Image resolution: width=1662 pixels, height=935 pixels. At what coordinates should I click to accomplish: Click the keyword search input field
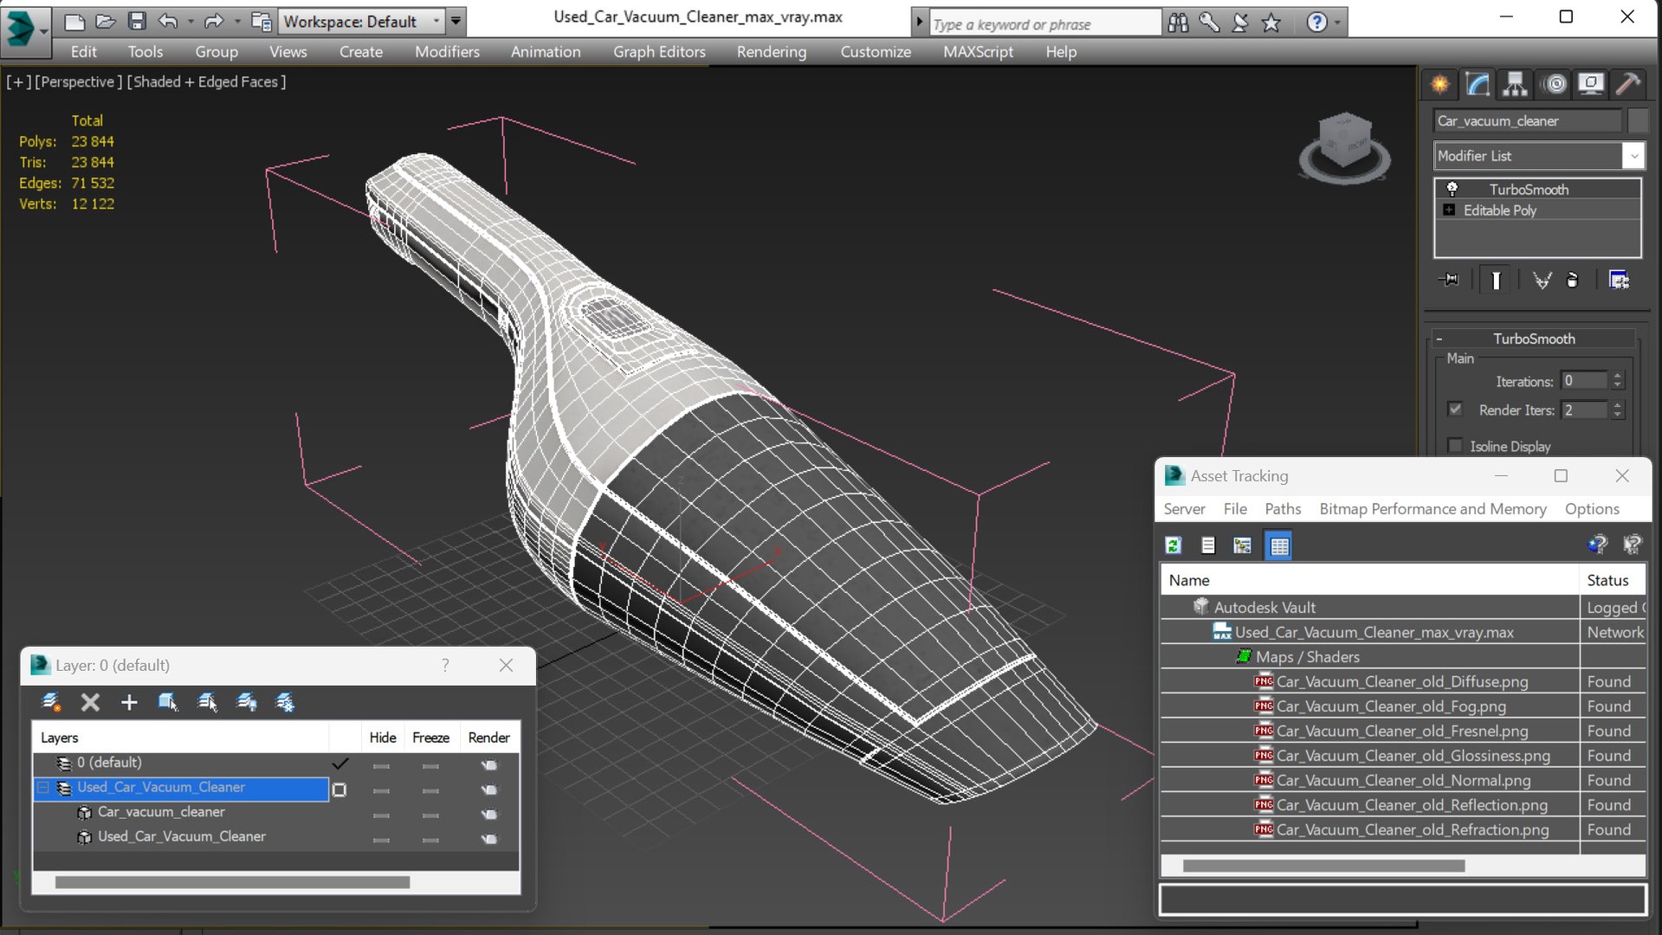(1045, 24)
